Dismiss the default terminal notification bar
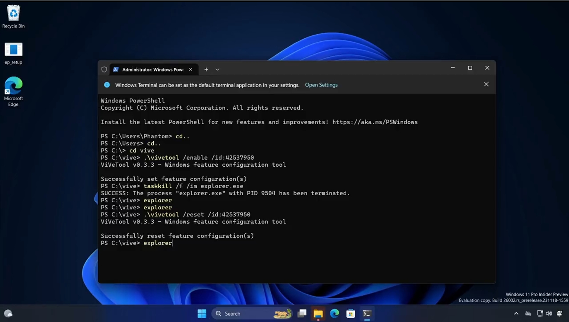Screen dimensions: 569x322 click(486, 84)
